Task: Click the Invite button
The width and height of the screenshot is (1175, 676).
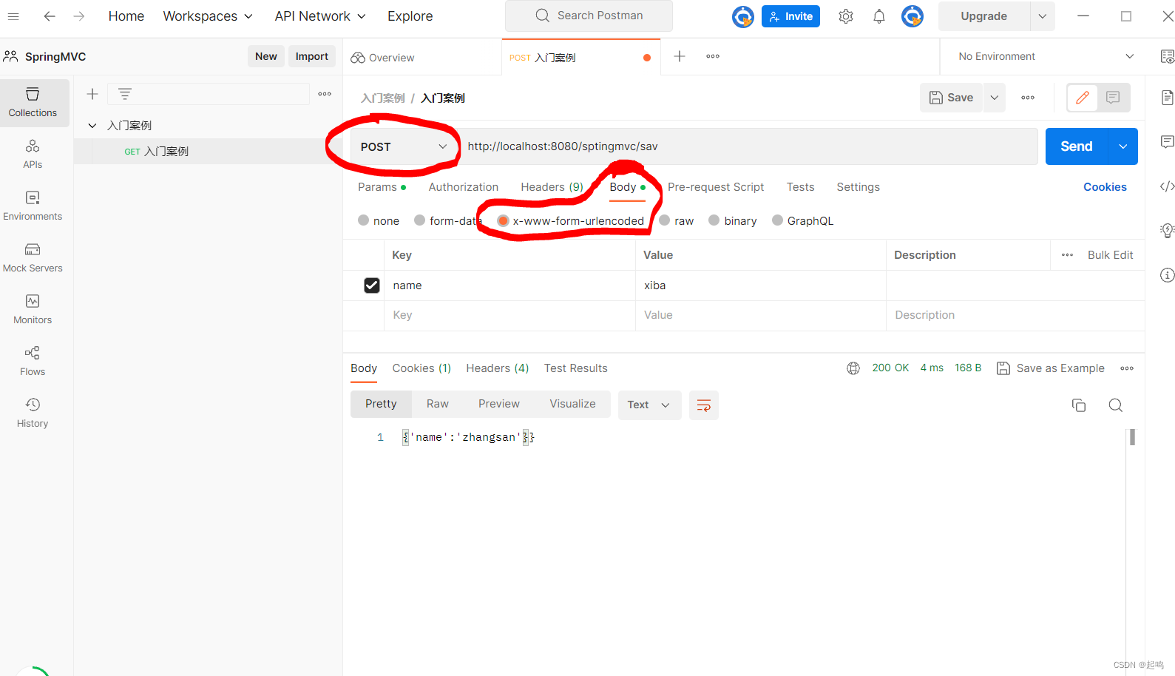Action: click(790, 16)
